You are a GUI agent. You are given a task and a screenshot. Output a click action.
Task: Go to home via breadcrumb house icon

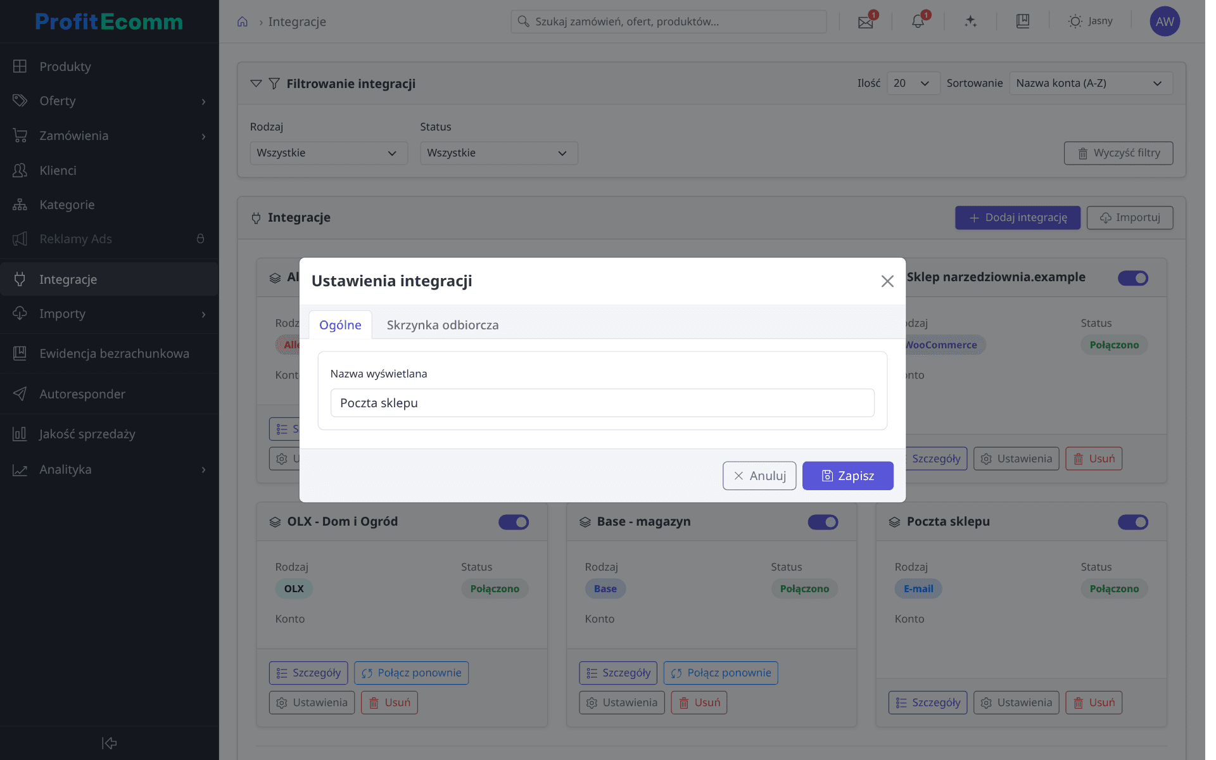[x=243, y=22]
